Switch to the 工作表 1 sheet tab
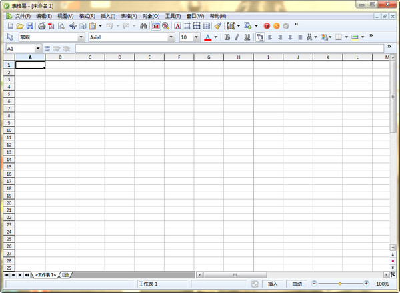 click(x=46, y=275)
